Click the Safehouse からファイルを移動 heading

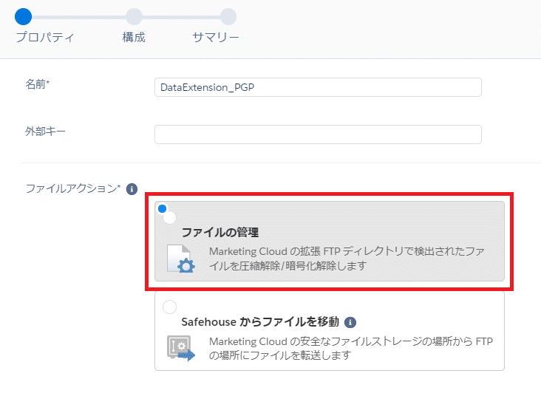[260, 322]
